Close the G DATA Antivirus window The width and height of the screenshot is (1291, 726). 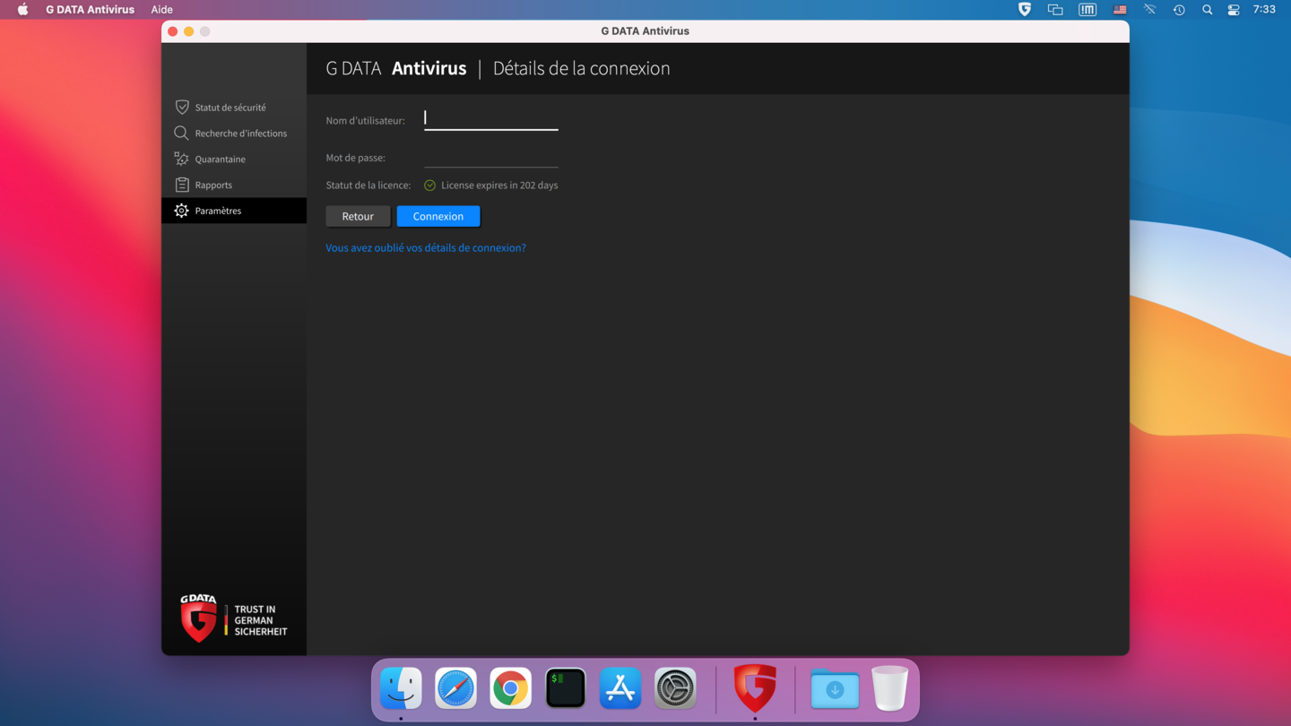(x=173, y=31)
